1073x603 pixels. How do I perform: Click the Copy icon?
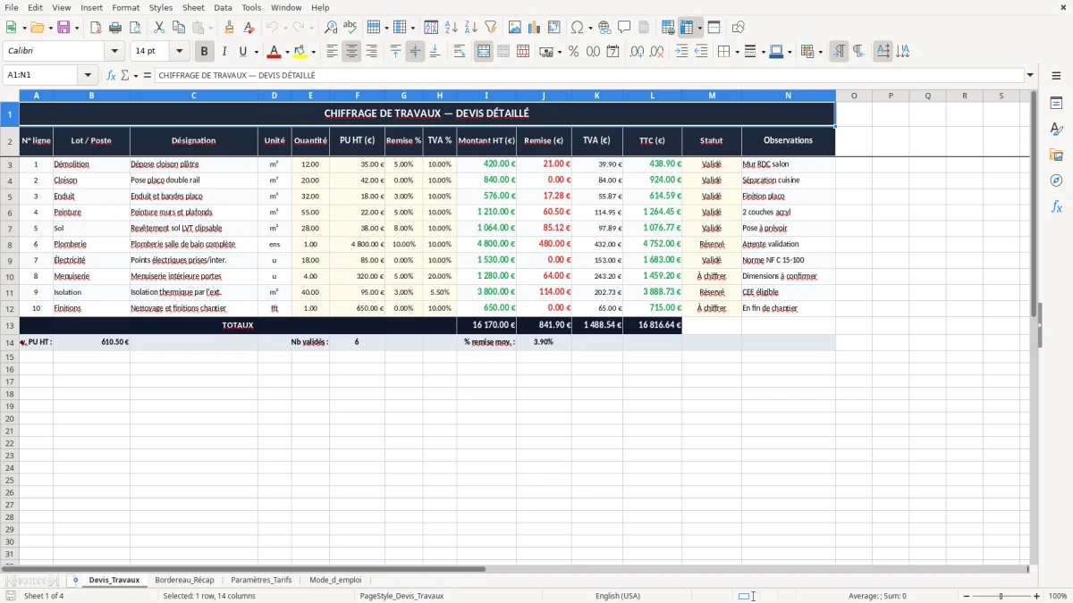[x=178, y=28]
